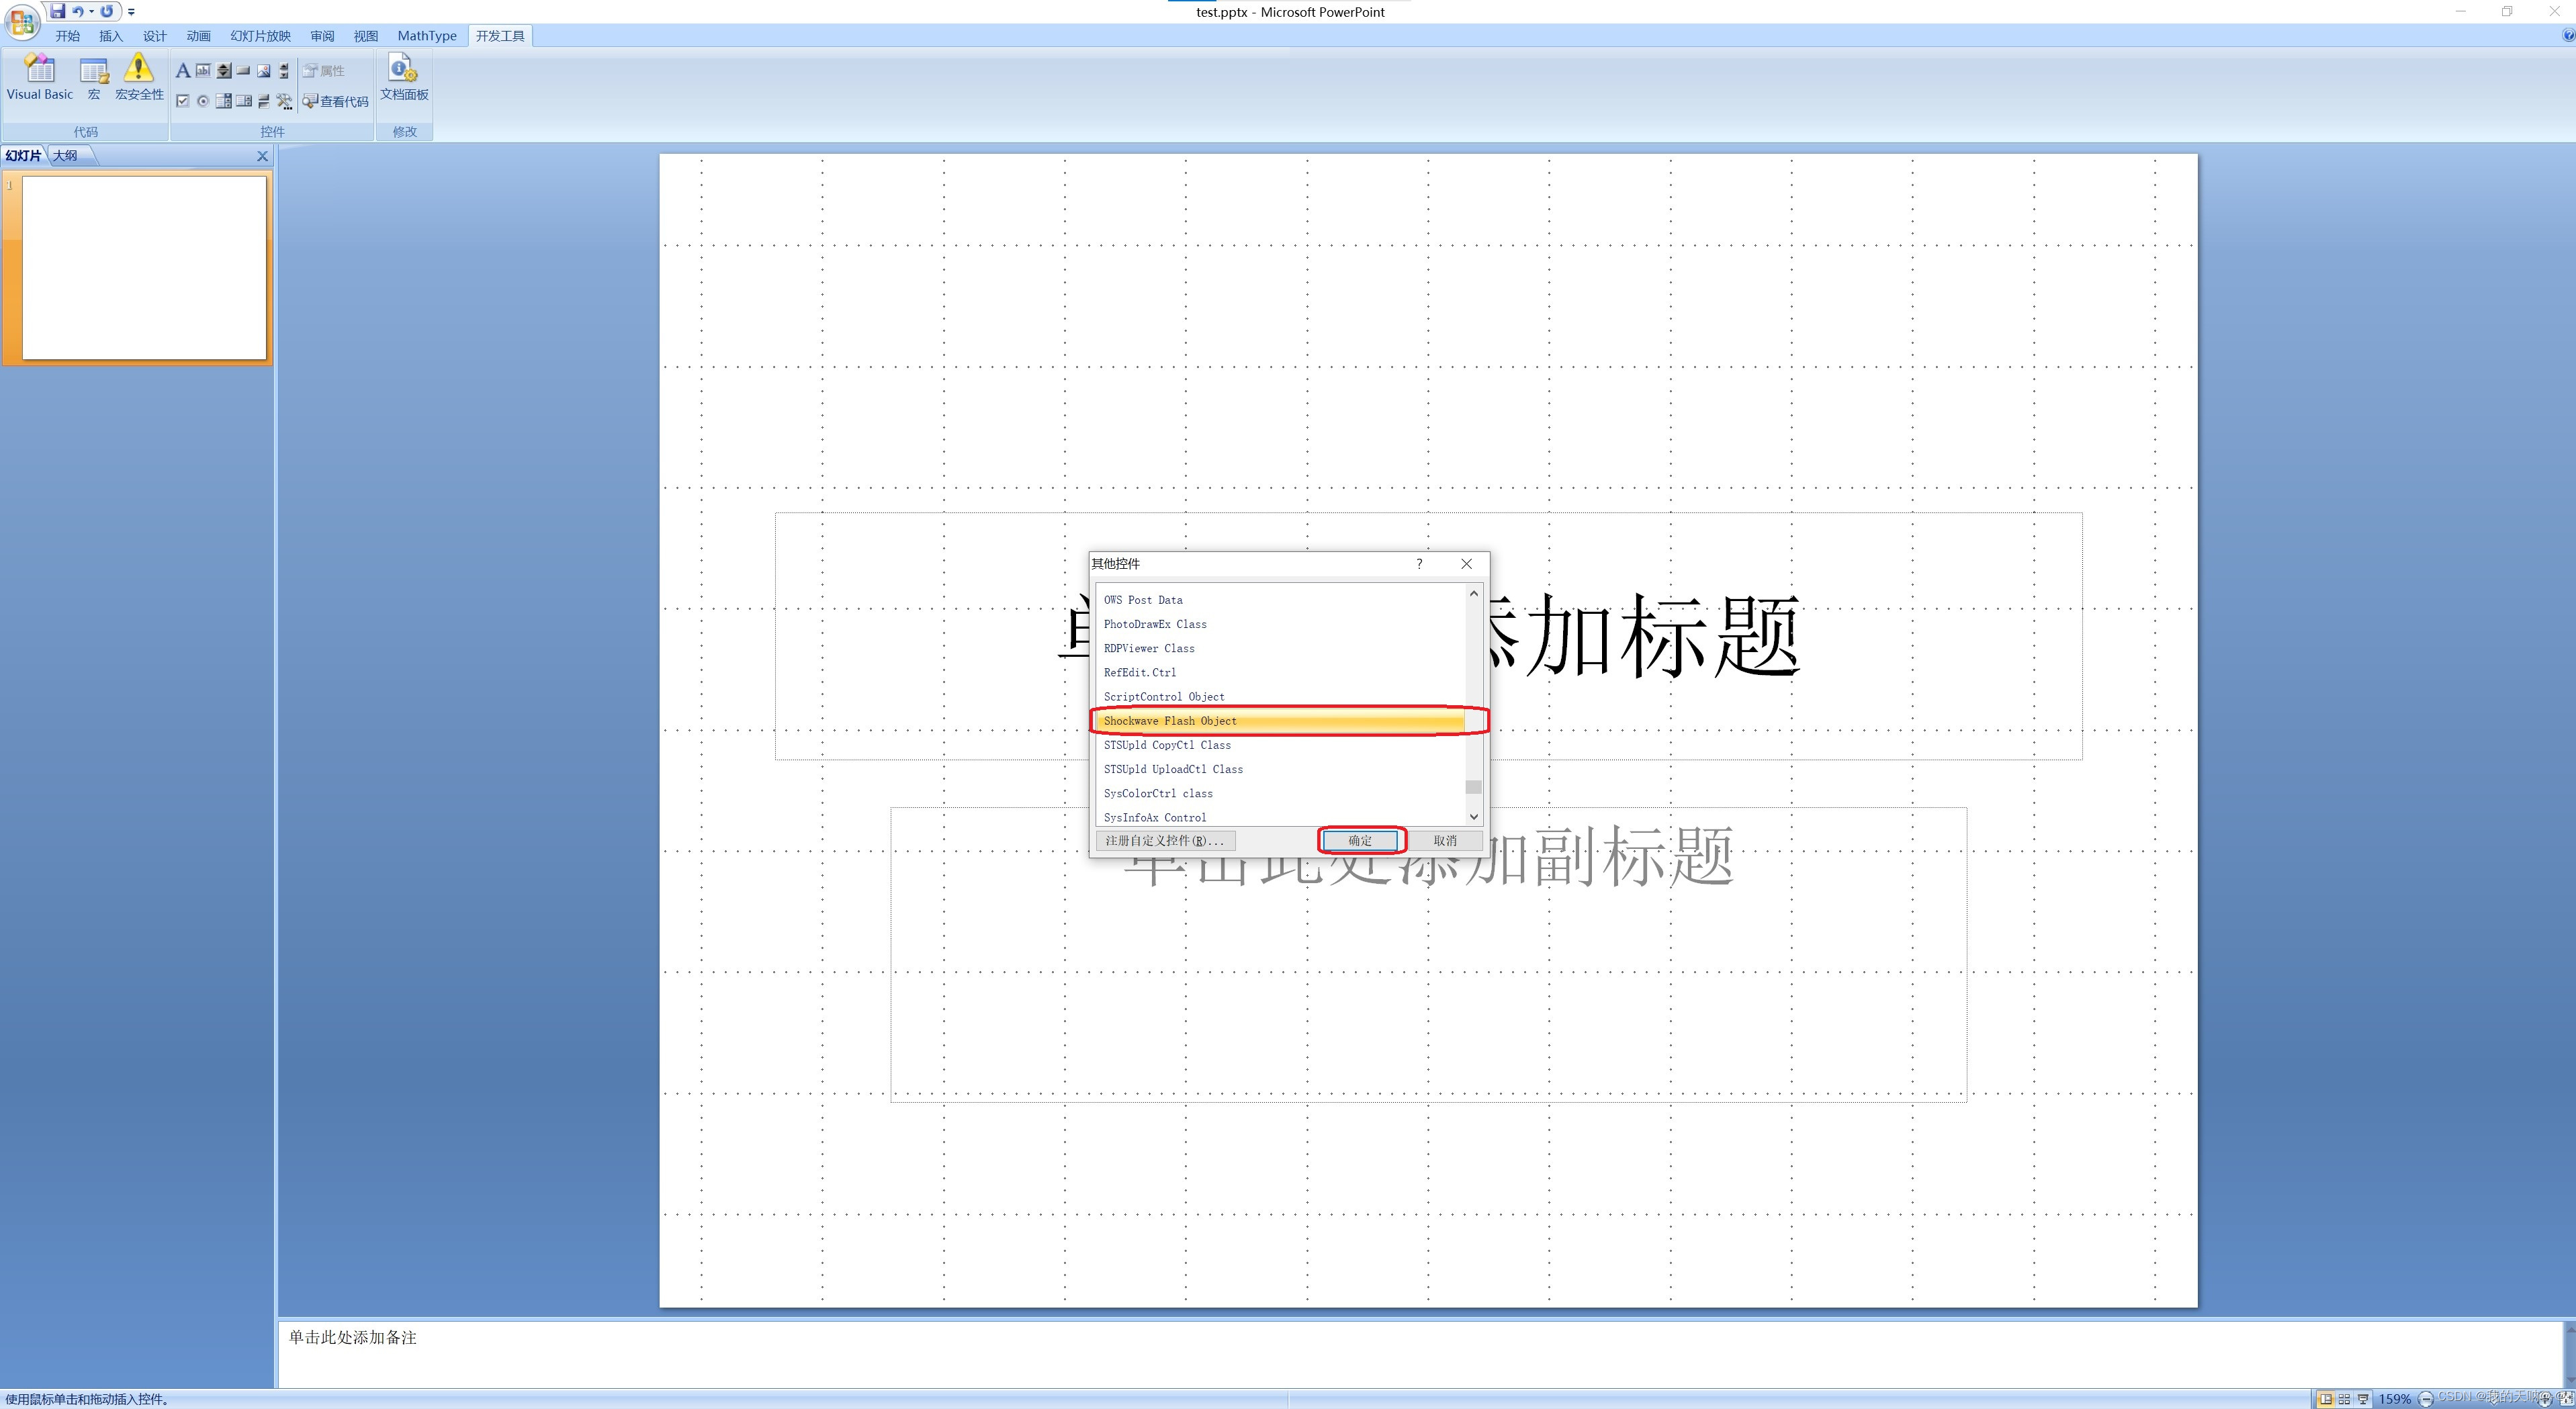The image size is (2576, 1409).
Task: Select STSUpld CopyCtl Class in list
Action: click(x=1167, y=745)
